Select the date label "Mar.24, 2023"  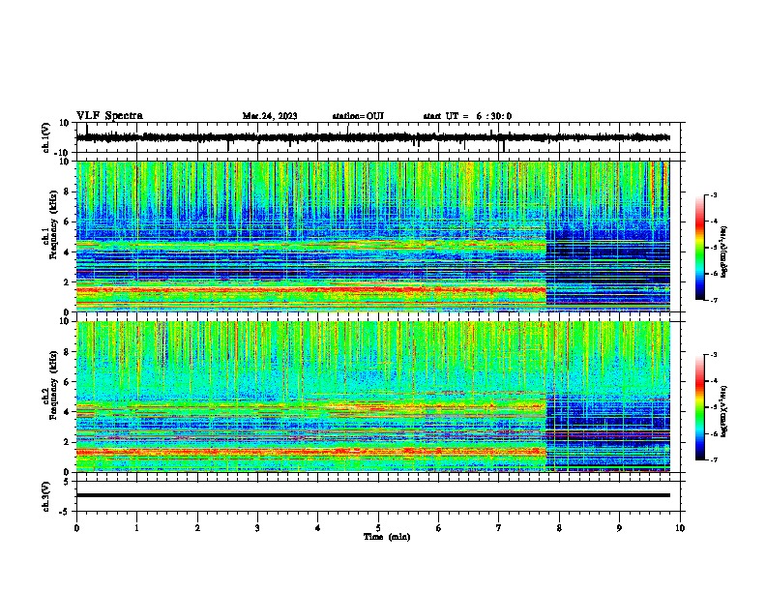270,116
